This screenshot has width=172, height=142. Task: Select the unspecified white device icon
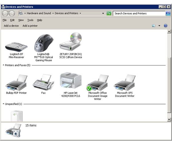pyautogui.click(x=17, y=116)
